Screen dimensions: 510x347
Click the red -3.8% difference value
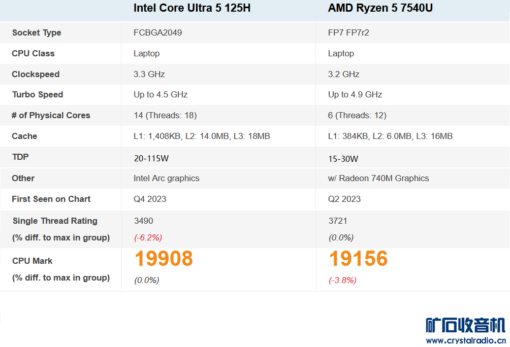pyautogui.click(x=342, y=280)
